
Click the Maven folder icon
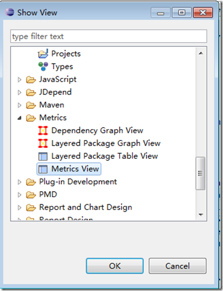31,105
